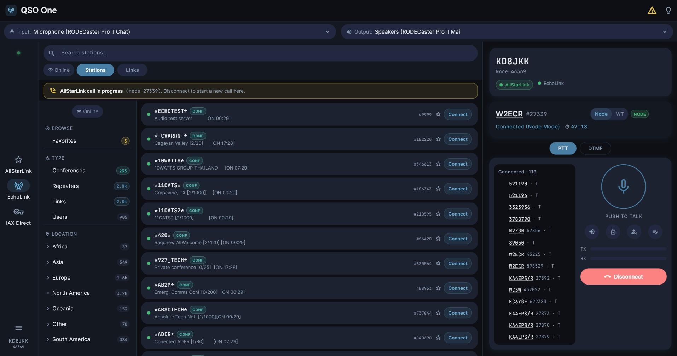
Task: Expand the Other location group
Action: (x=87, y=324)
